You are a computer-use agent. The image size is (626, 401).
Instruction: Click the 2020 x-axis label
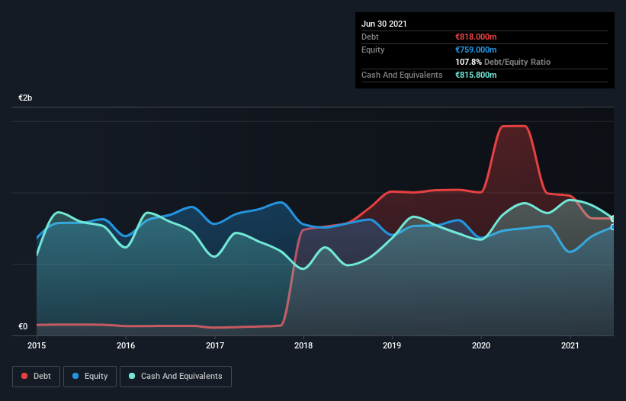[481, 345]
